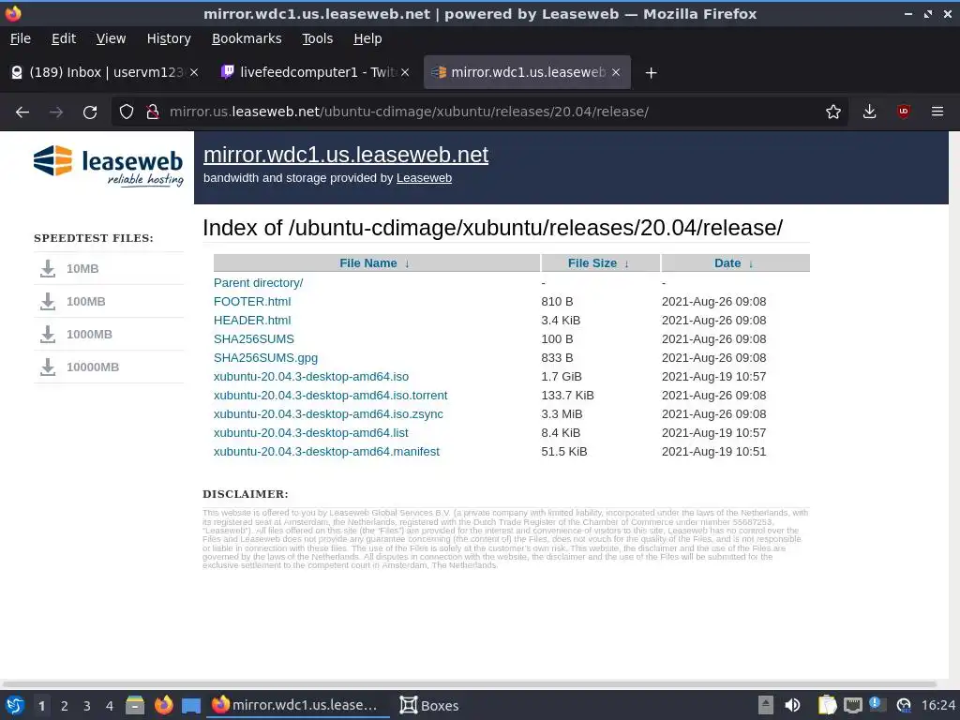Close the mirror.wdc1.us.leaseweb tab

(616, 72)
